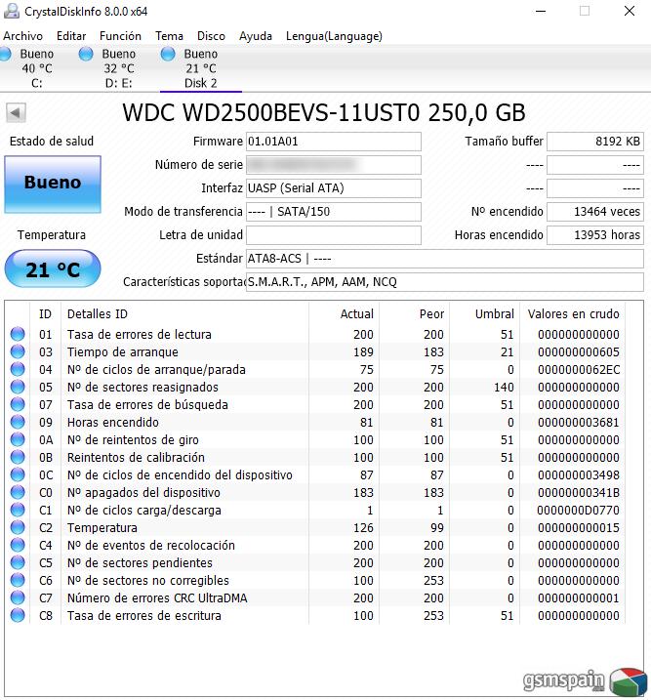The image size is (651, 700).
Task: Select text 'Nº de ciclos de encendido del dispositivo'
Action: tap(180, 474)
